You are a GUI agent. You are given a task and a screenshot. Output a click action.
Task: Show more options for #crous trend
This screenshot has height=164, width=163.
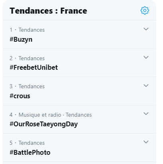[x=146, y=85]
